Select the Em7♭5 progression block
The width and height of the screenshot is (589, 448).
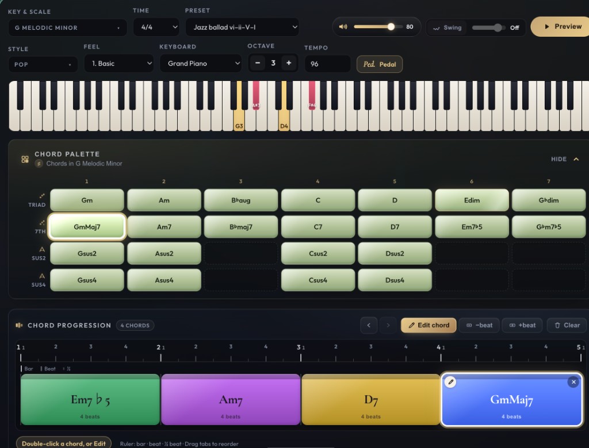(x=90, y=400)
